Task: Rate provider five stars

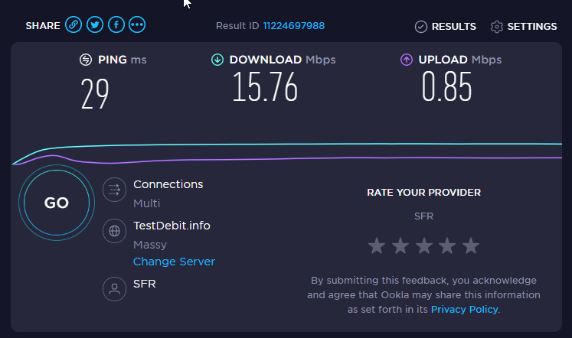Action: 471,246
